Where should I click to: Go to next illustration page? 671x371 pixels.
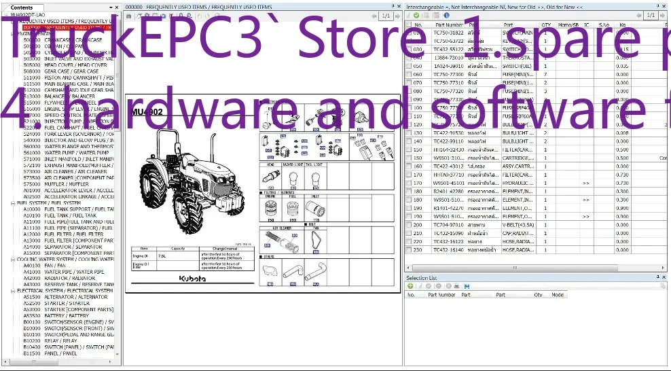(x=397, y=16)
